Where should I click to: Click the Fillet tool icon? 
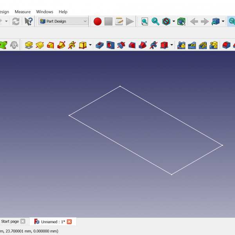coord(226,45)
